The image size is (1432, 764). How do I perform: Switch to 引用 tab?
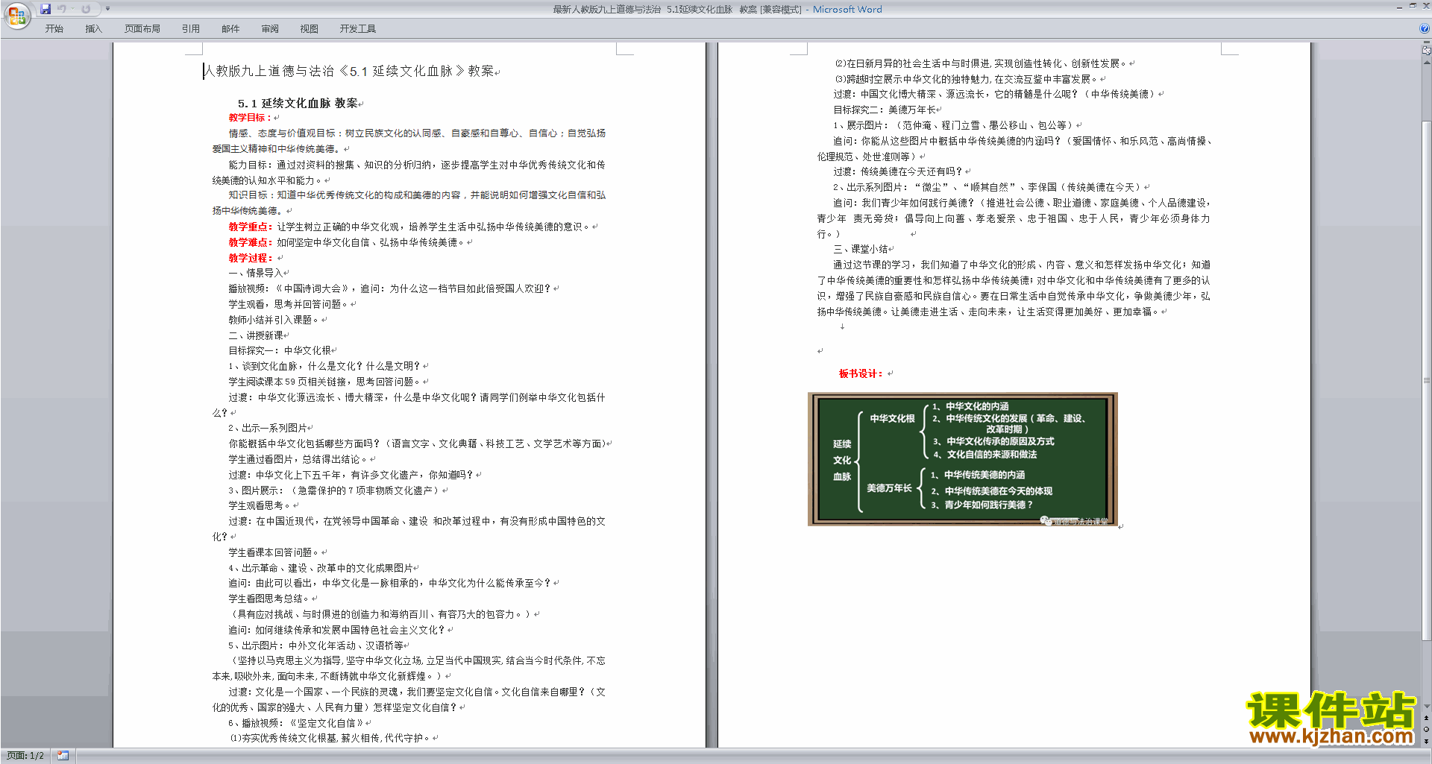[191, 29]
